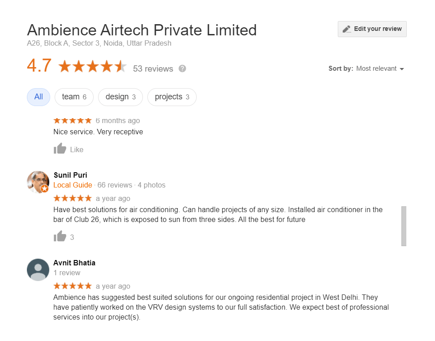This screenshot has height=341, width=435.
Task: Open Avnit Bhatia's reviewer name link
Action: 74,263
